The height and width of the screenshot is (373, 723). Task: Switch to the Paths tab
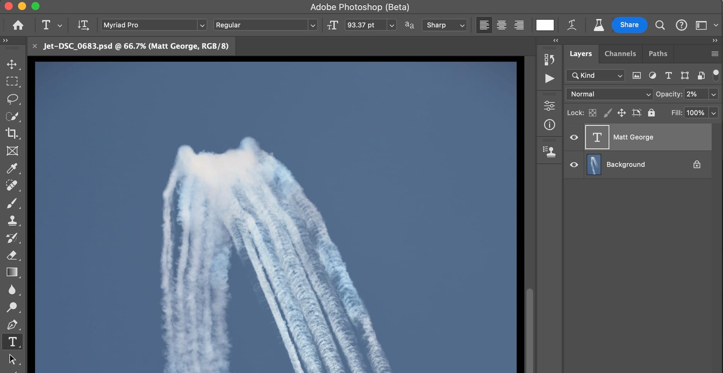point(657,54)
